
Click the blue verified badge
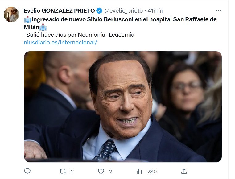pos(99,11)
